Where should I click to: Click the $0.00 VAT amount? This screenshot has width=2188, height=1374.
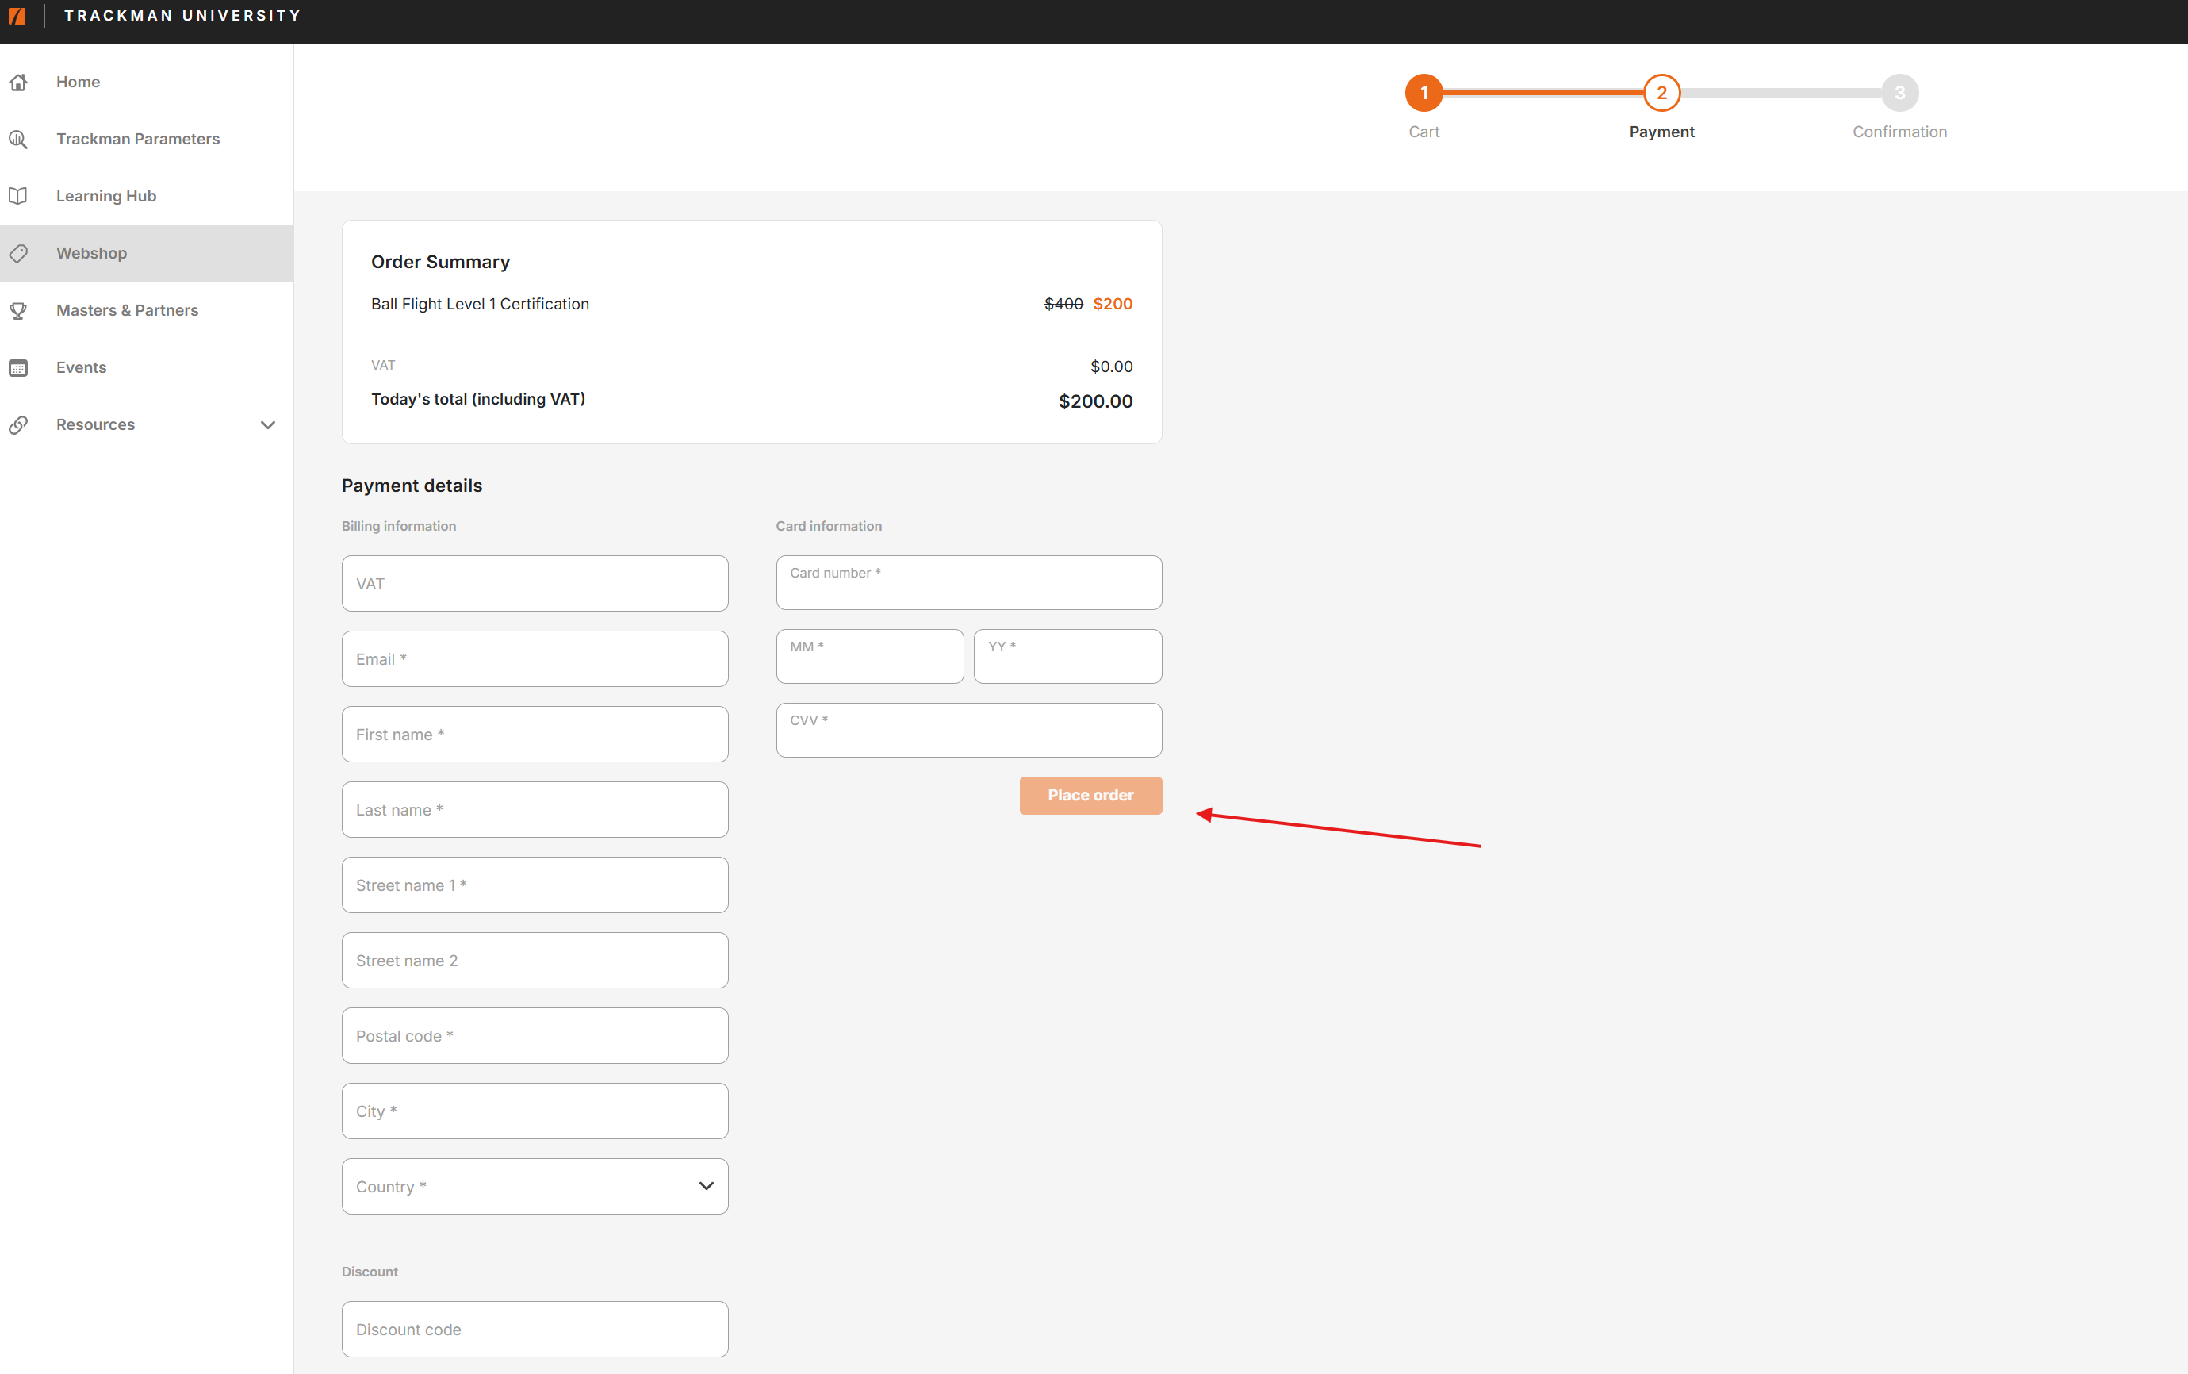(x=1112, y=367)
